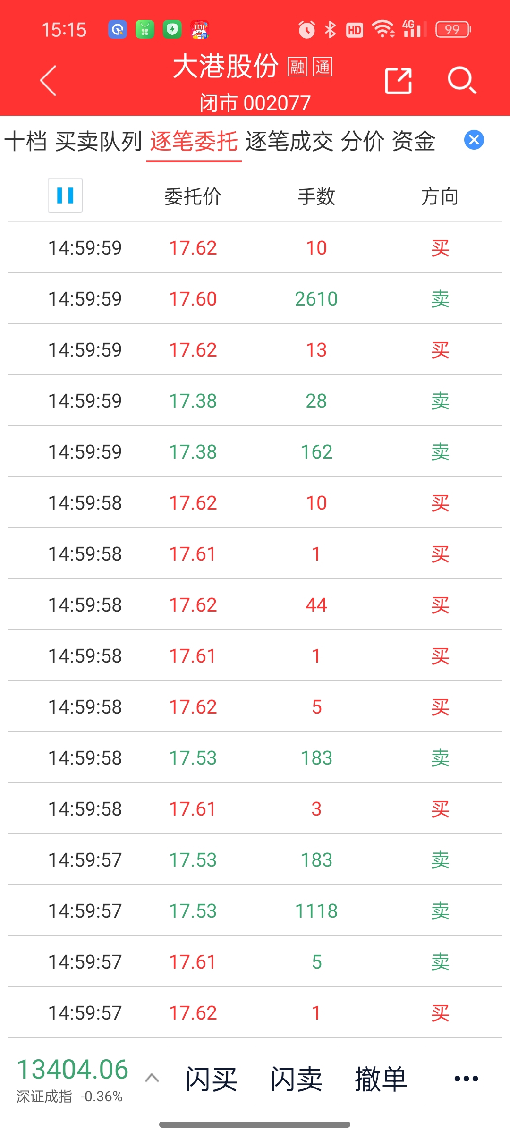Switch to the 十档 tab
The width and height of the screenshot is (510, 1139).
click(25, 141)
